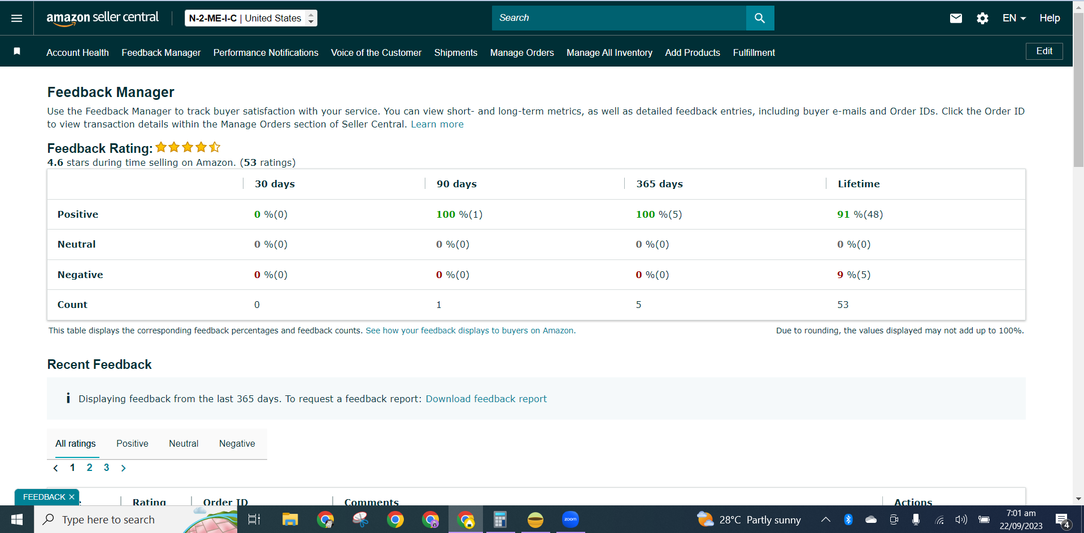Open 'See how your feedback displays to buyers' link
This screenshot has width=1084, height=533.
[471, 331]
